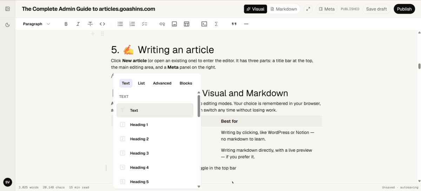Click the 'New article' bold text
421x191 pixels.
[x=134, y=61]
